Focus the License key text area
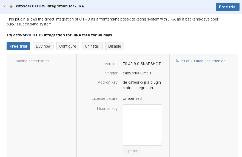242x157 pixels. [142, 124]
